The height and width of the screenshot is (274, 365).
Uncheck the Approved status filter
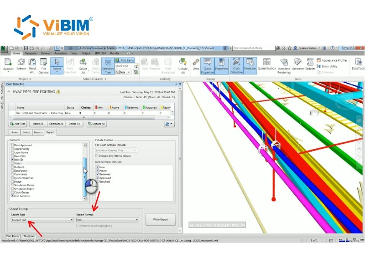pos(97,177)
